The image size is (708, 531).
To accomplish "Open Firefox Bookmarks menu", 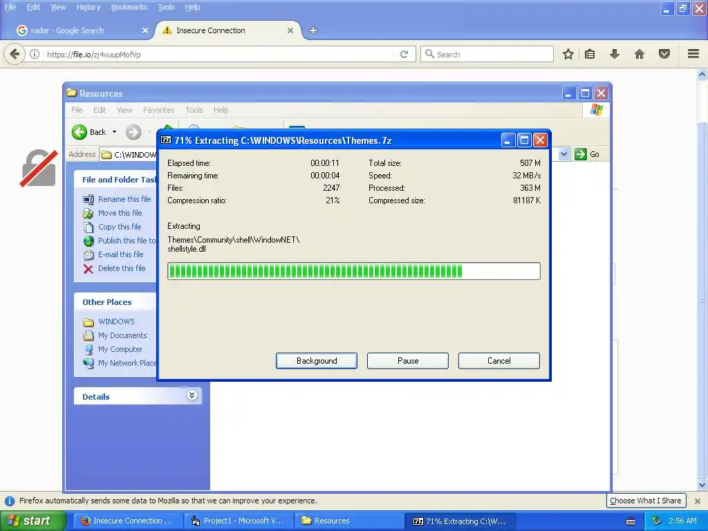I will [x=129, y=7].
